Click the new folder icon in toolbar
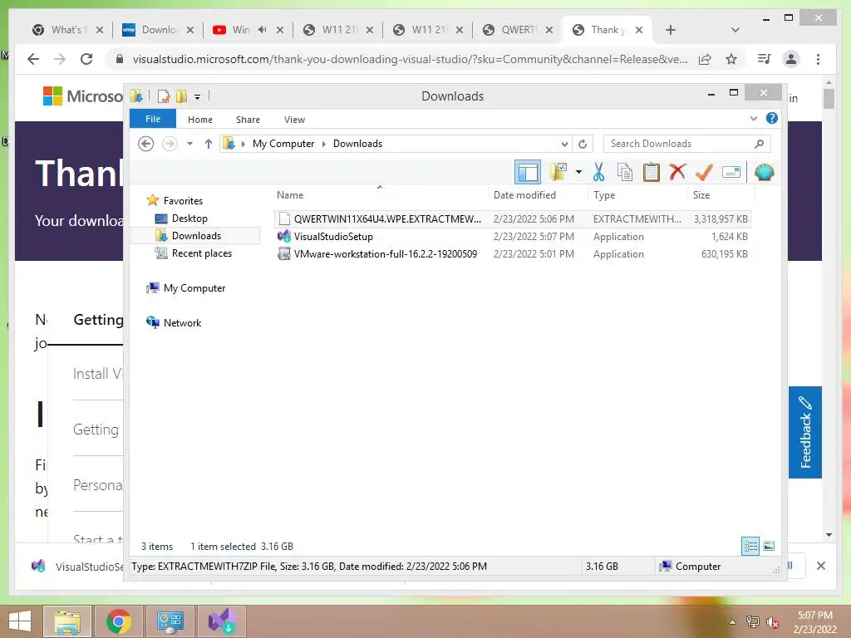Image resolution: width=851 pixels, height=638 pixels. pyautogui.click(x=558, y=172)
